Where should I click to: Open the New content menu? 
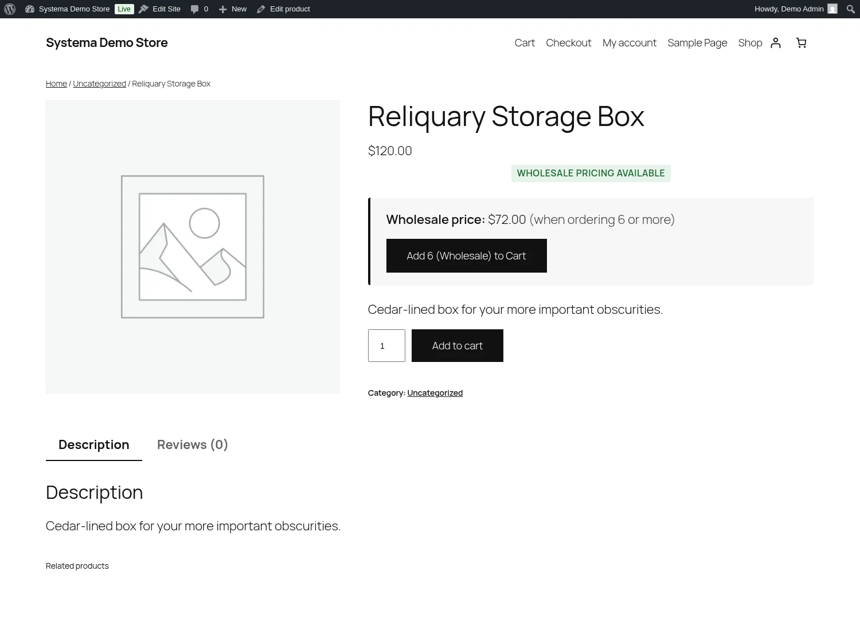[x=239, y=9]
